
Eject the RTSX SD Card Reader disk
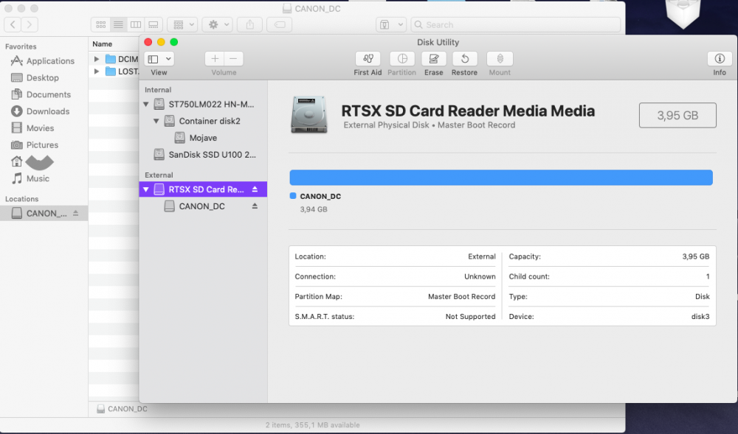[255, 189]
